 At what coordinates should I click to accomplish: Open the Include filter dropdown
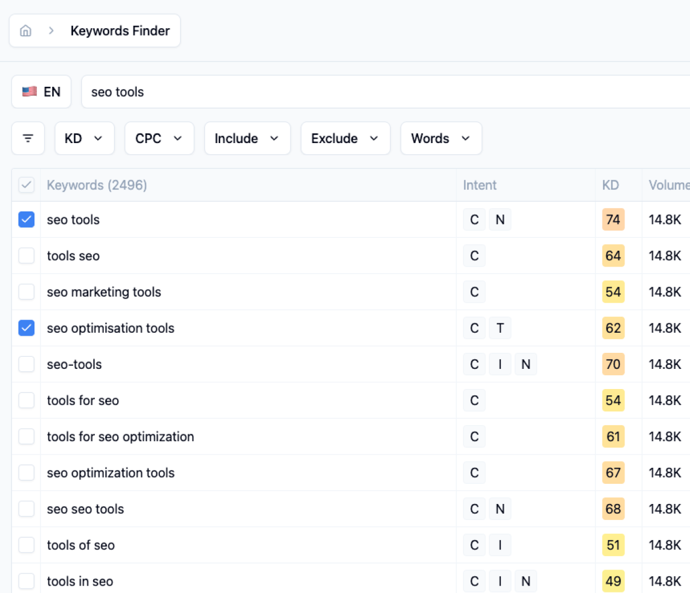(x=247, y=138)
